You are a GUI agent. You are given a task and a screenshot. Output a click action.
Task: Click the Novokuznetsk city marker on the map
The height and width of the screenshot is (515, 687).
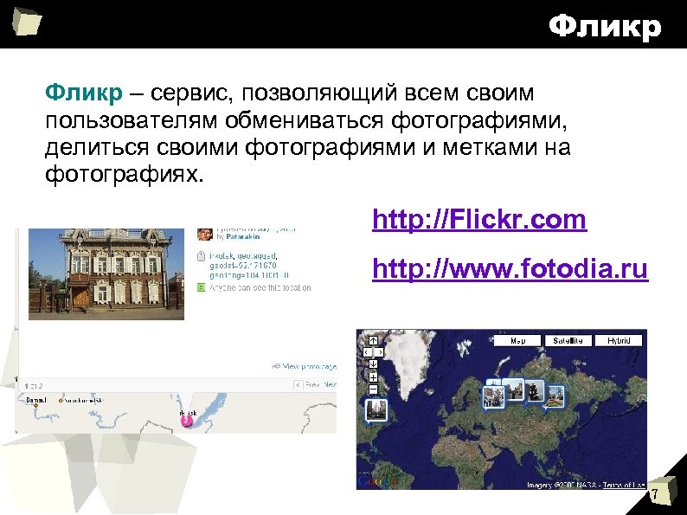61,401
